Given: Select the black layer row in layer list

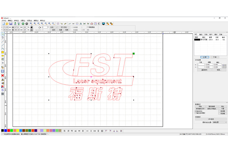Looking at the screenshot, I should [211, 39].
